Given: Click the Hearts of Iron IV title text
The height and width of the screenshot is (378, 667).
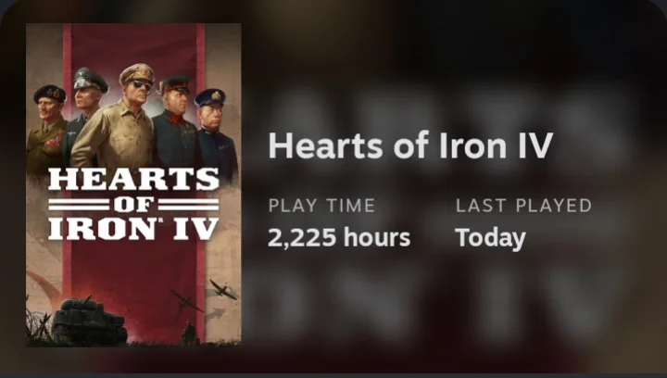Looking at the screenshot, I should pyautogui.click(x=410, y=145).
